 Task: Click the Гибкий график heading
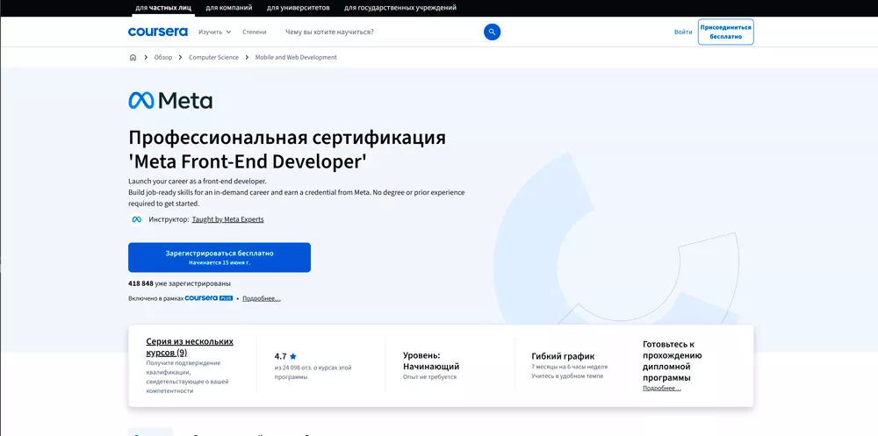pyautogui.click(x=563, y=356)
